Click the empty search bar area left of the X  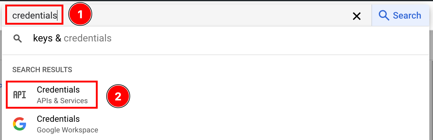pyautogui.click(x=214, y=16)
